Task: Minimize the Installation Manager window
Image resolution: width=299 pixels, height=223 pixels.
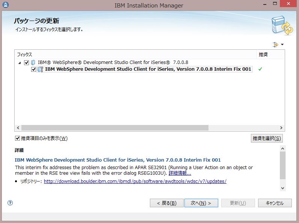Action: click(x=265, y=4)
